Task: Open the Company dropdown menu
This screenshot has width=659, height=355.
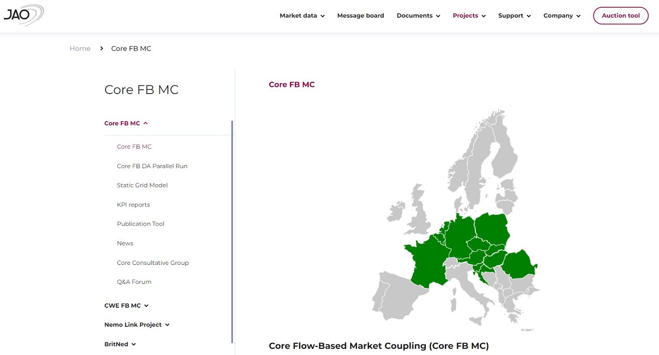Action: click(x=562, y=16)
